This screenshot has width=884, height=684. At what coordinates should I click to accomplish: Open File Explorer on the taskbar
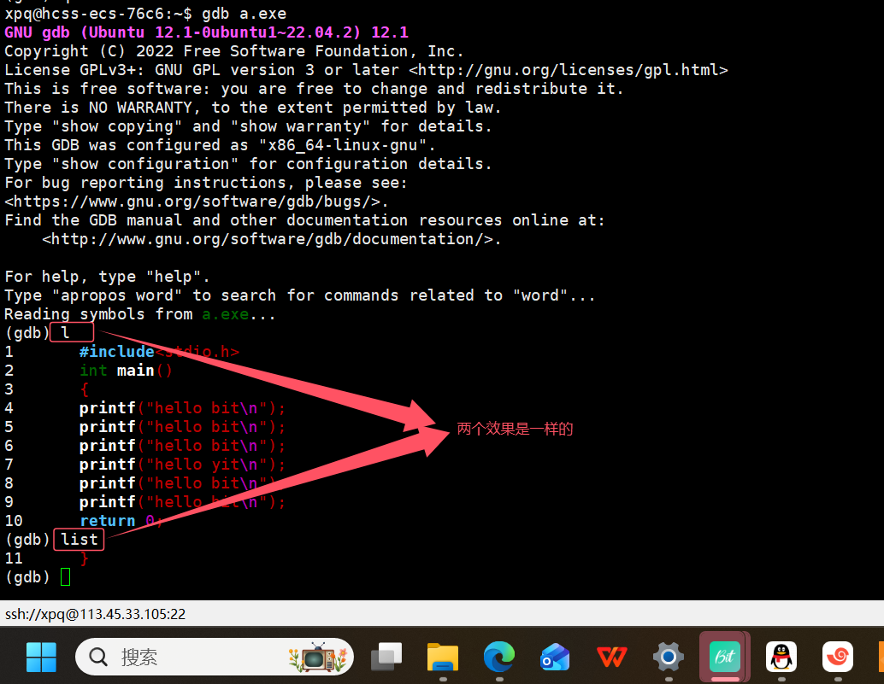(442, 657)
